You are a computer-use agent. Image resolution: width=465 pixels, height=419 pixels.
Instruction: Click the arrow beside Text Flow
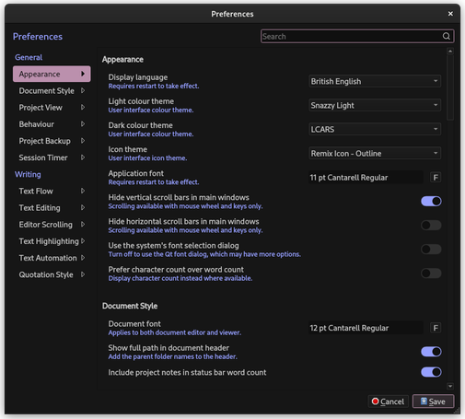point(83,191)
